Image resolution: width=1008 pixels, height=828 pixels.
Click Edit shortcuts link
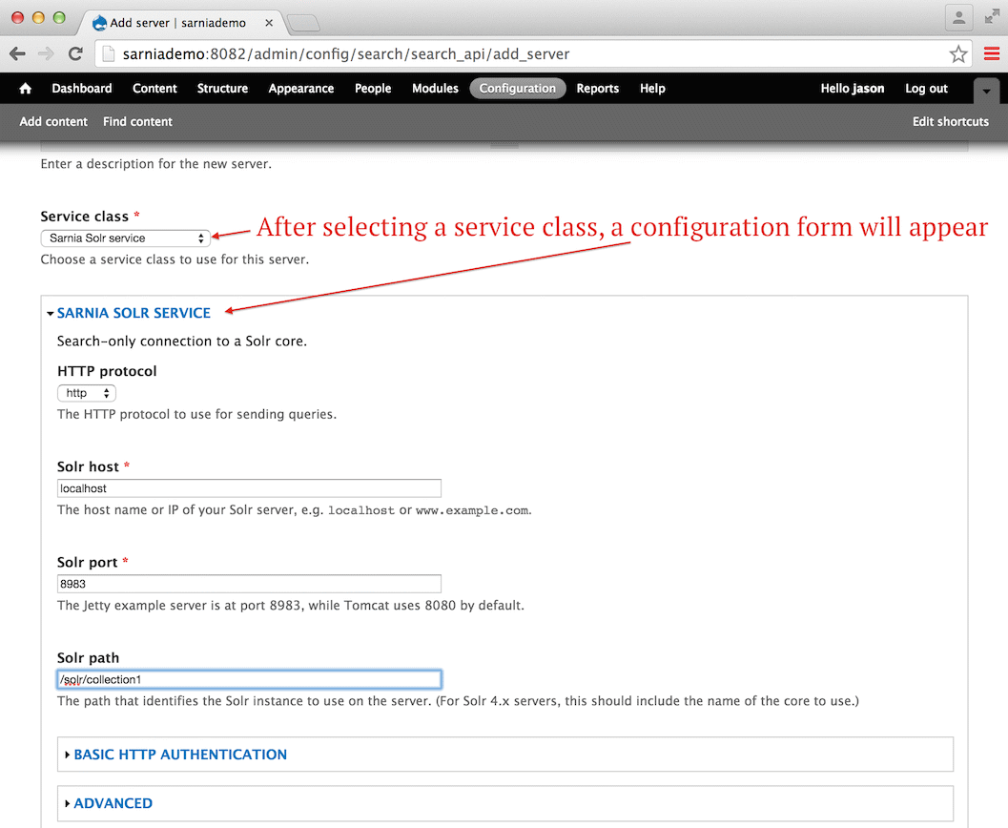click(x=950, y=122)
